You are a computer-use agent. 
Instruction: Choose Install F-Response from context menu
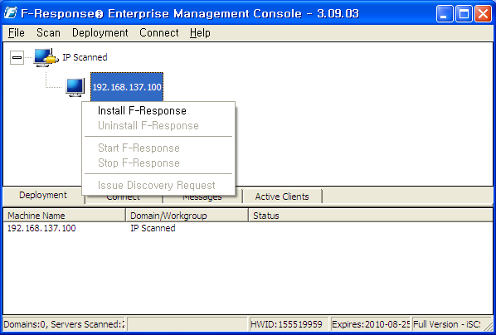158,111
